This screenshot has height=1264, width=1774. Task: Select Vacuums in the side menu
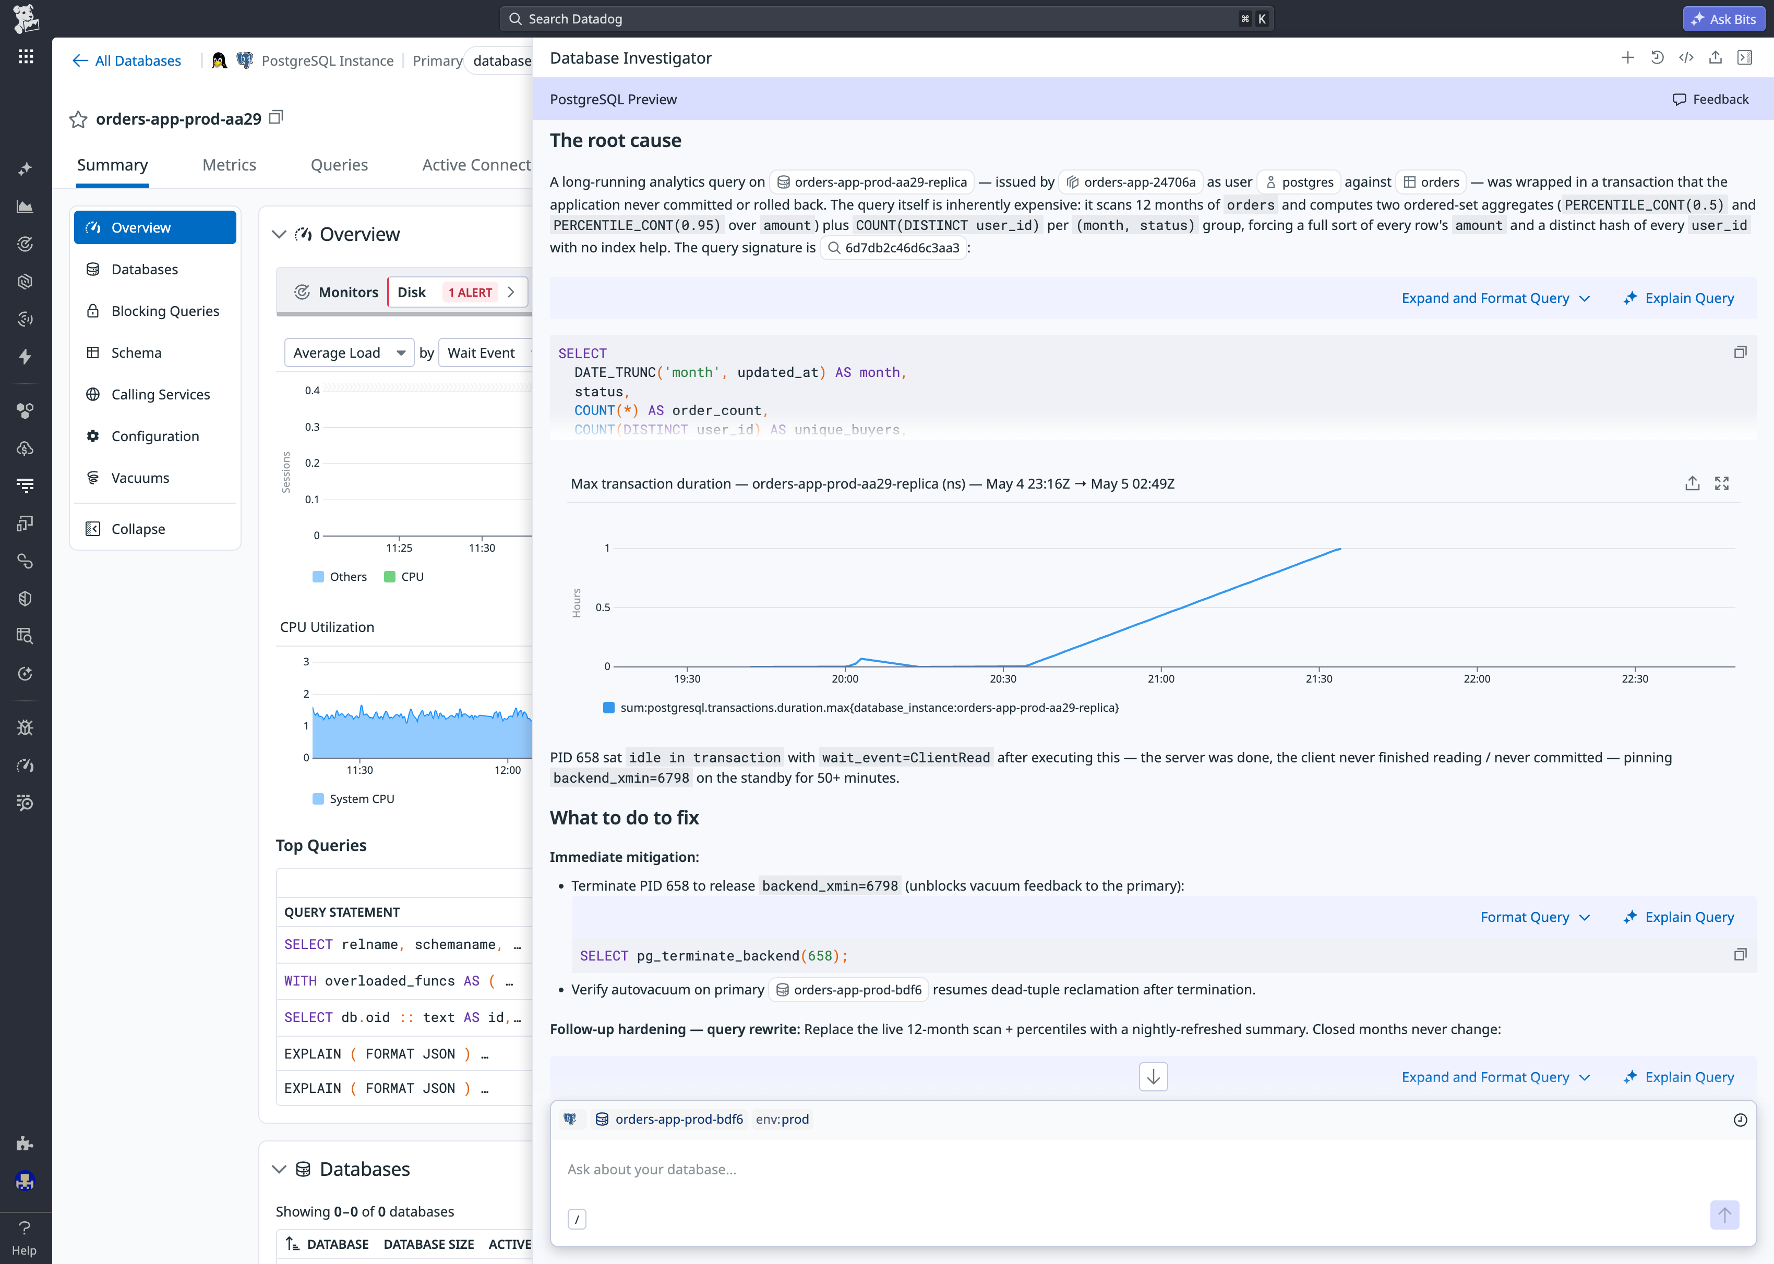point(155,477)
